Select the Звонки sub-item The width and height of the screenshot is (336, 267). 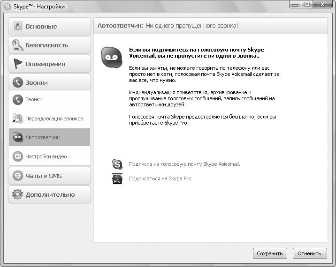click(x=49, y=100)
